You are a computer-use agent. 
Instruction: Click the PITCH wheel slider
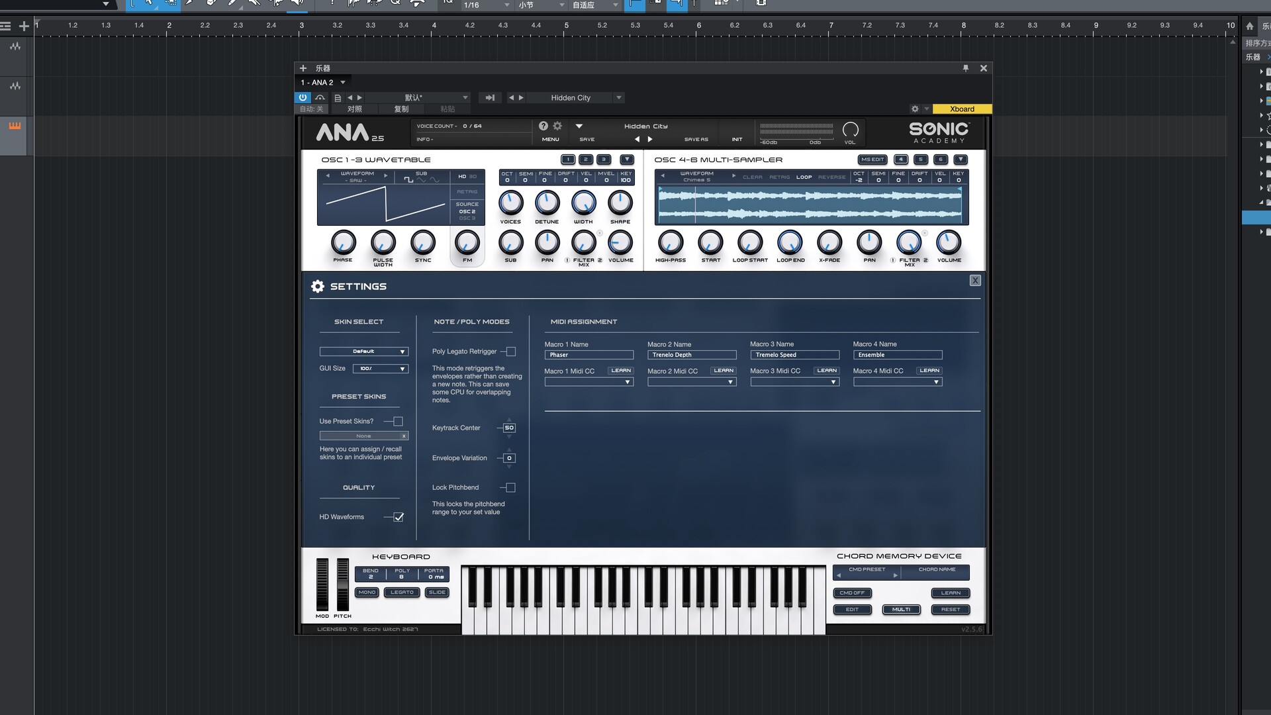point(342,585)
